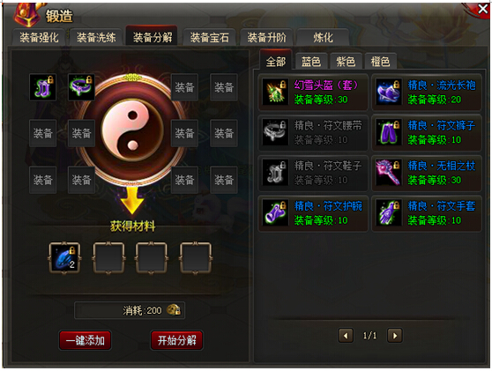Switch to the 装备强化 tab
This screenshot has width=492, height=371.
[39, 38]
